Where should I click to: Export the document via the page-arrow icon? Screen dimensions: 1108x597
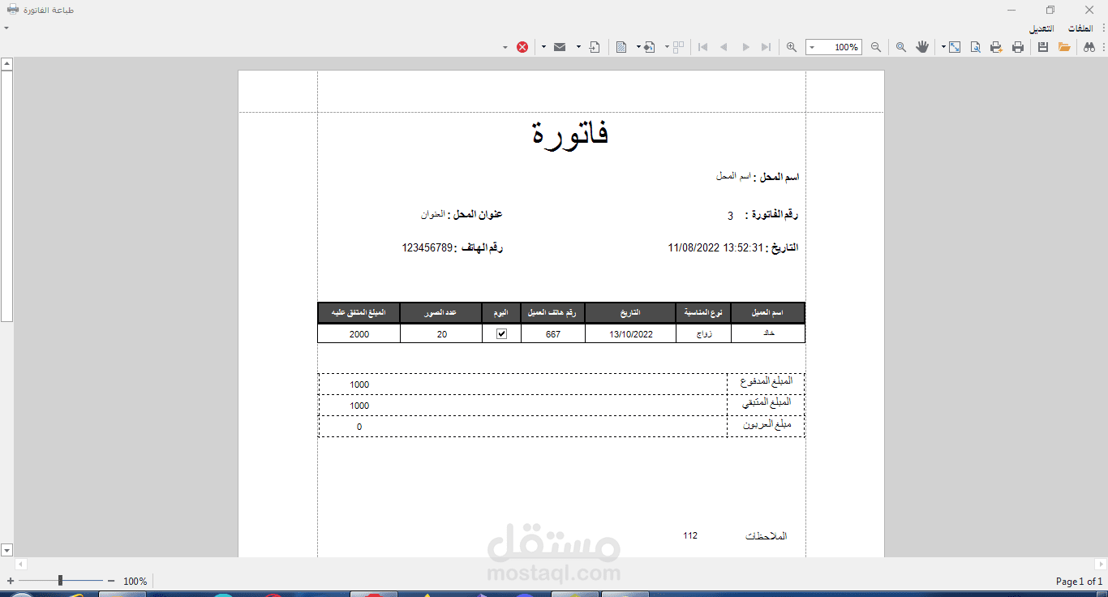595,47
